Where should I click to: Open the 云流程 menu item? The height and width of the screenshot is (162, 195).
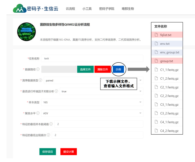(70, 9)
